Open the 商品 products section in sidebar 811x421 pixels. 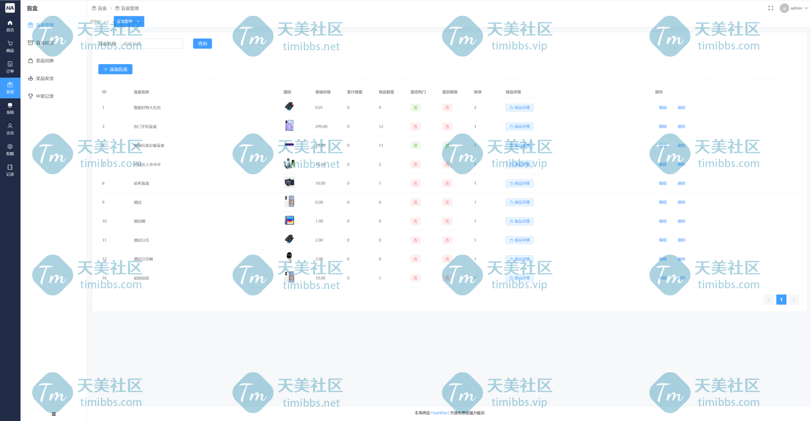tap(10, 46)
